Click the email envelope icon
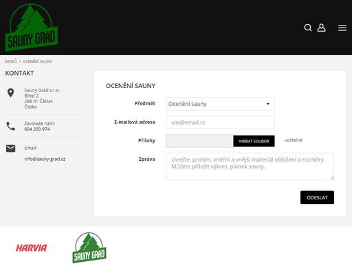 10,148
